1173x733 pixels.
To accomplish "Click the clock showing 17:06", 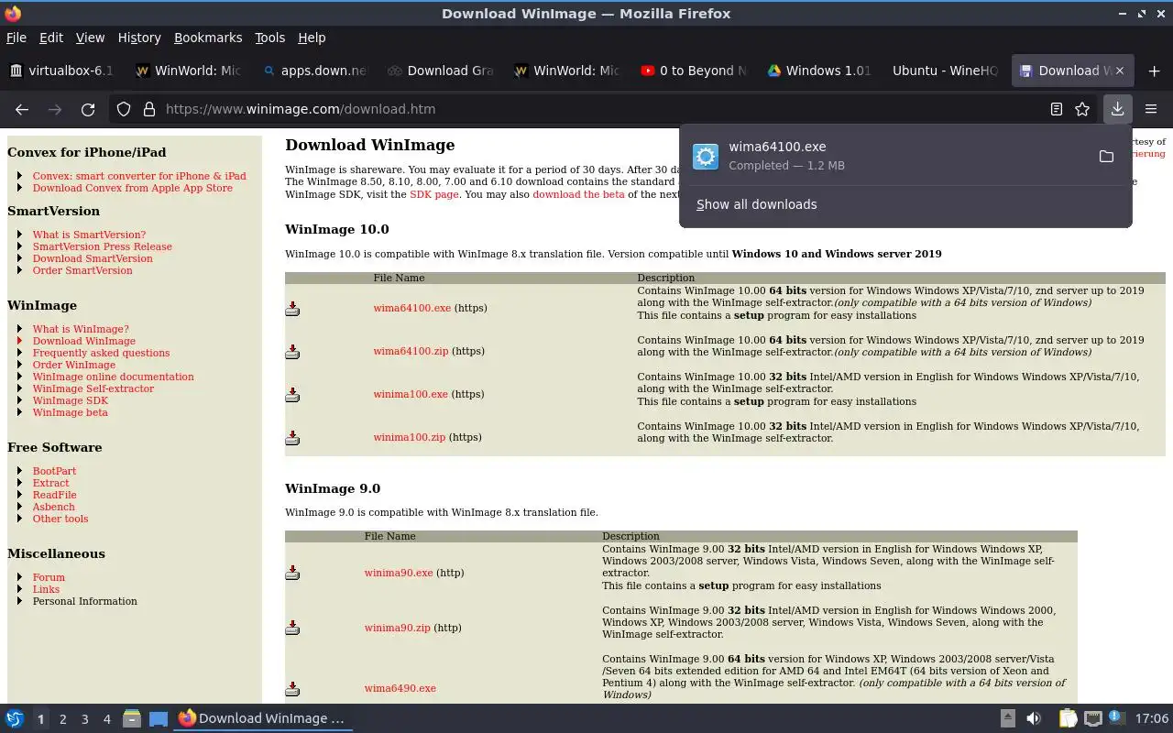I will coord(1152,718).
